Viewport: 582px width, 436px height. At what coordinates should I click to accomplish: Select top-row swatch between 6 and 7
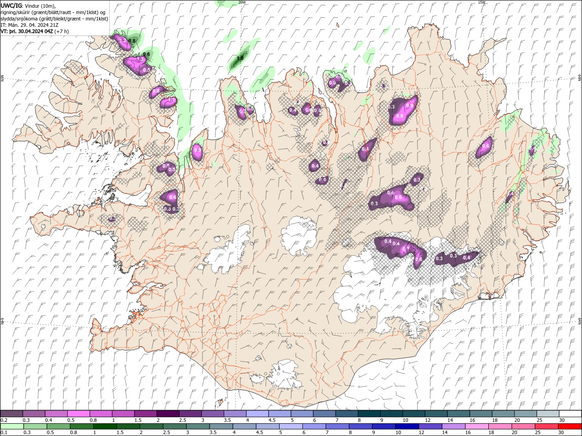point(324,414)
